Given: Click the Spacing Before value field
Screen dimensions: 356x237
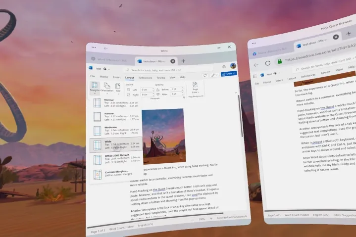Looking at the screenshot, I should [x=177, y=89].
